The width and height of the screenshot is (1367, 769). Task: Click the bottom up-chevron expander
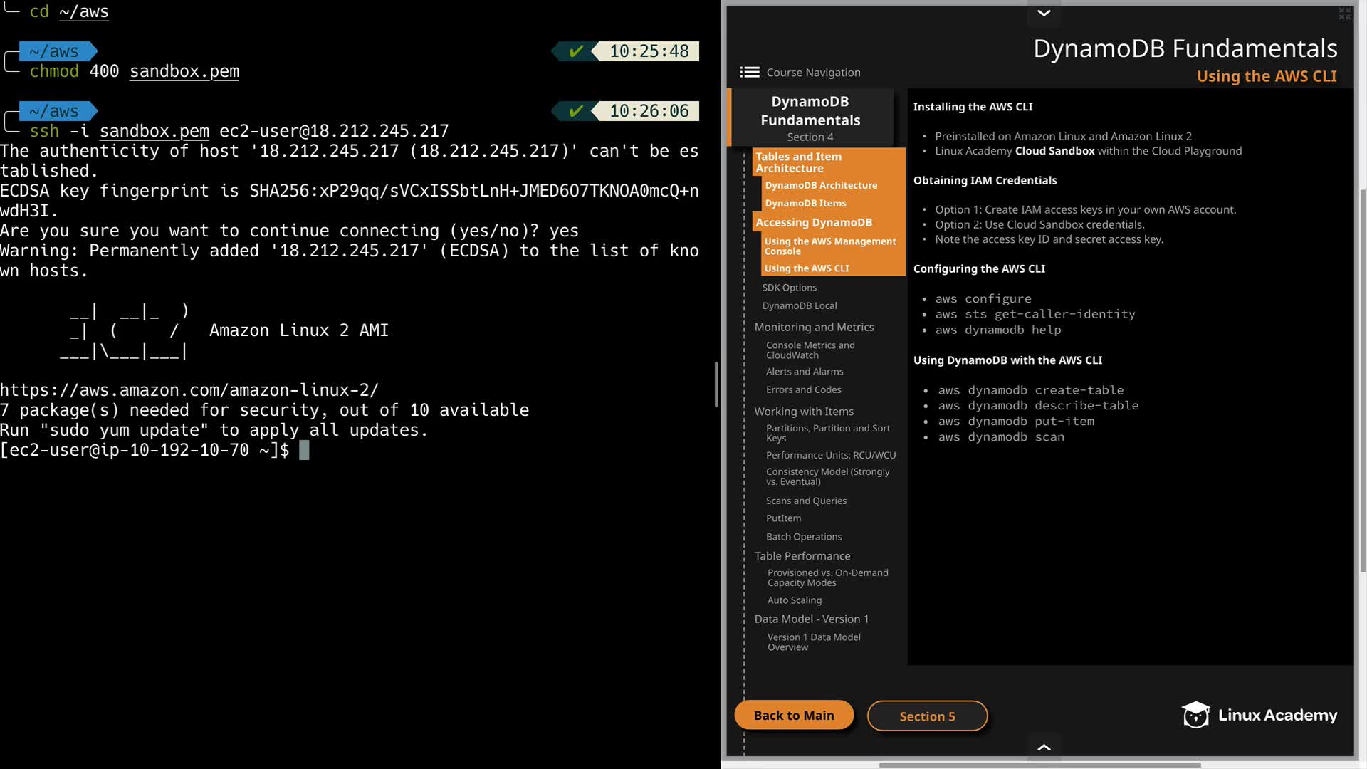tap(1044, 747)
